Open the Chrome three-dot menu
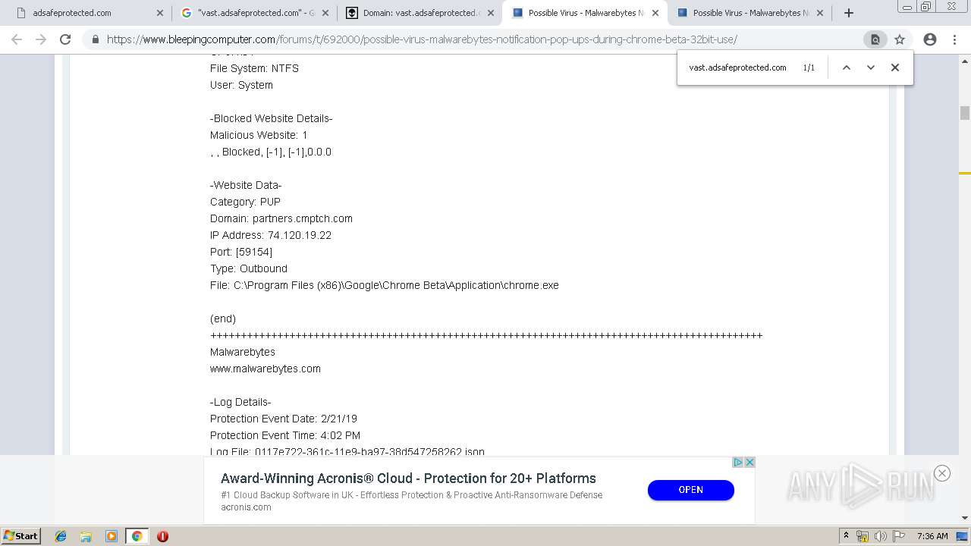The width and height of the screenshot is (971, 546). pyautogui.click(x=954, y=39)
